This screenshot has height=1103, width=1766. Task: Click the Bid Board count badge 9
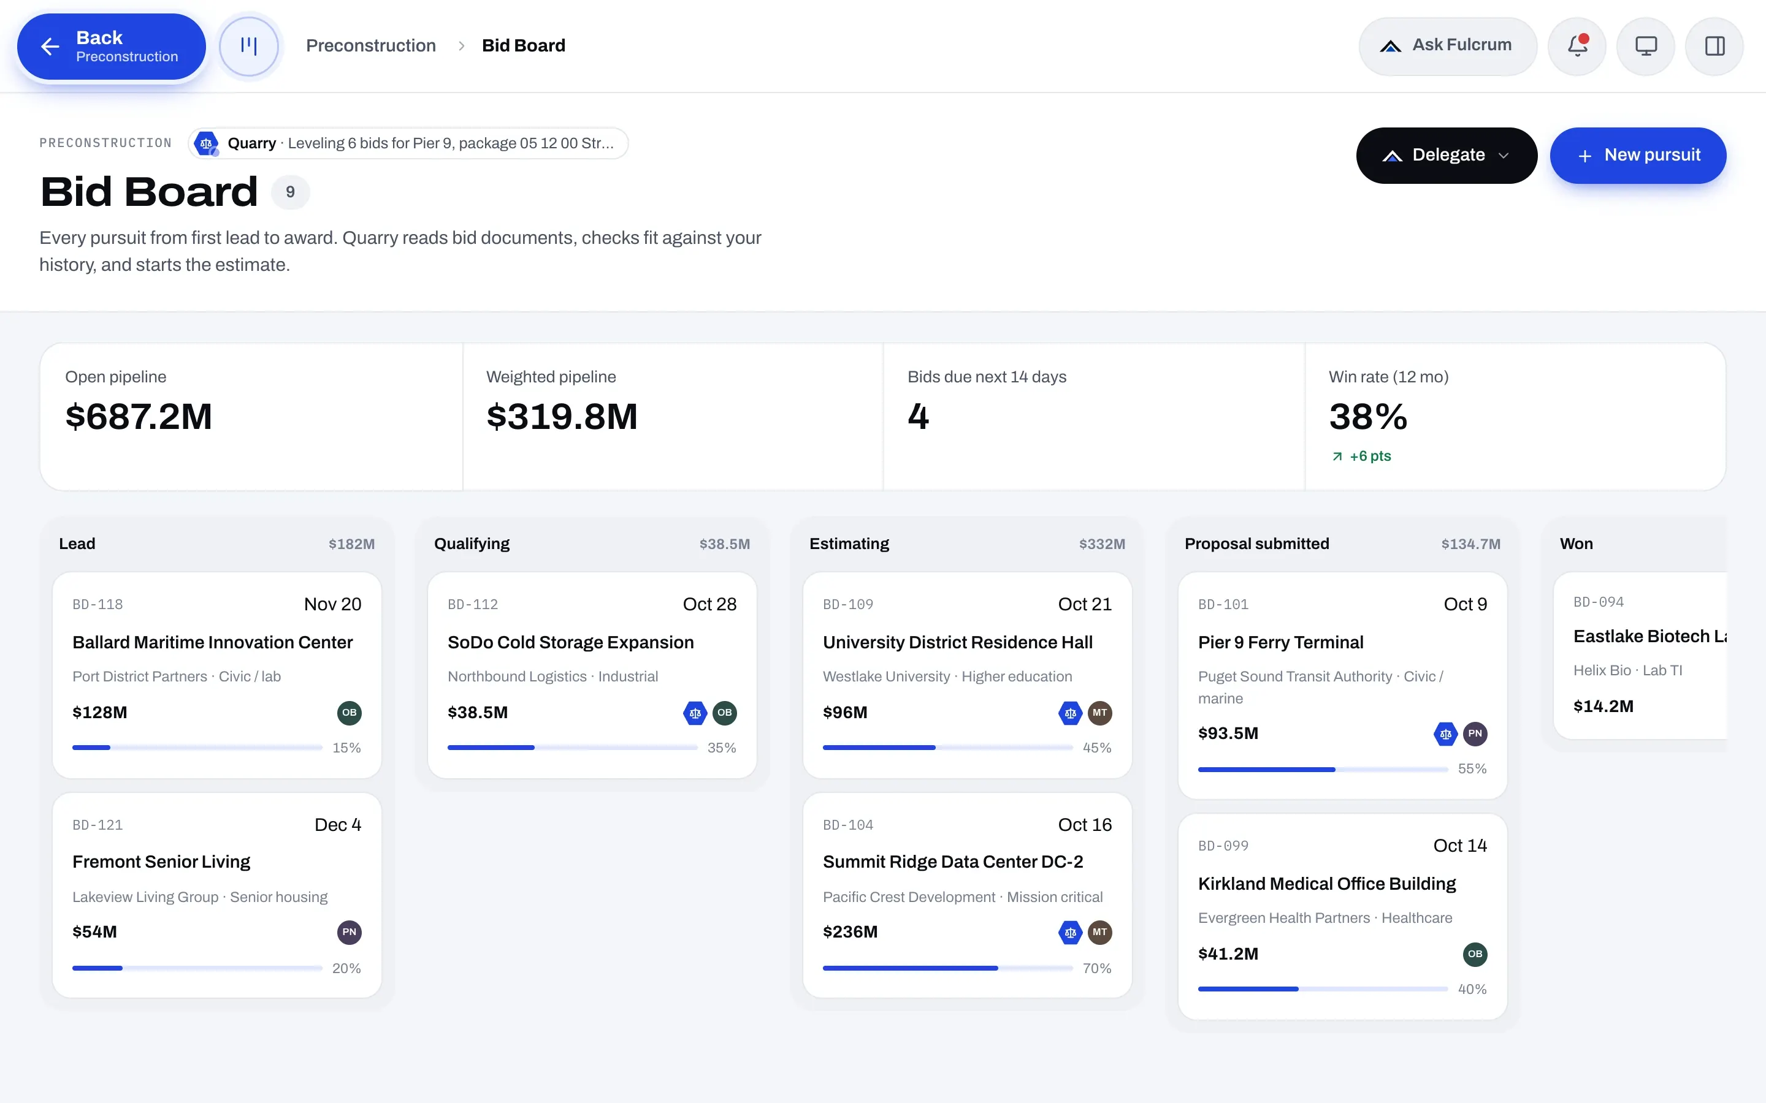[291, 192]
